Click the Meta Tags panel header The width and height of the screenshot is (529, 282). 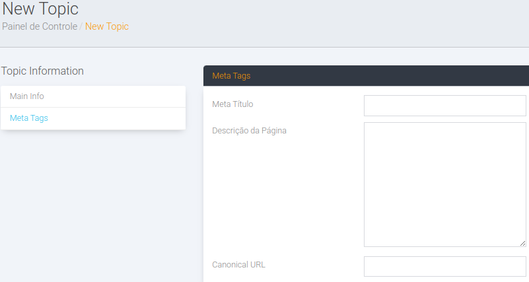[x=366, y=76]
